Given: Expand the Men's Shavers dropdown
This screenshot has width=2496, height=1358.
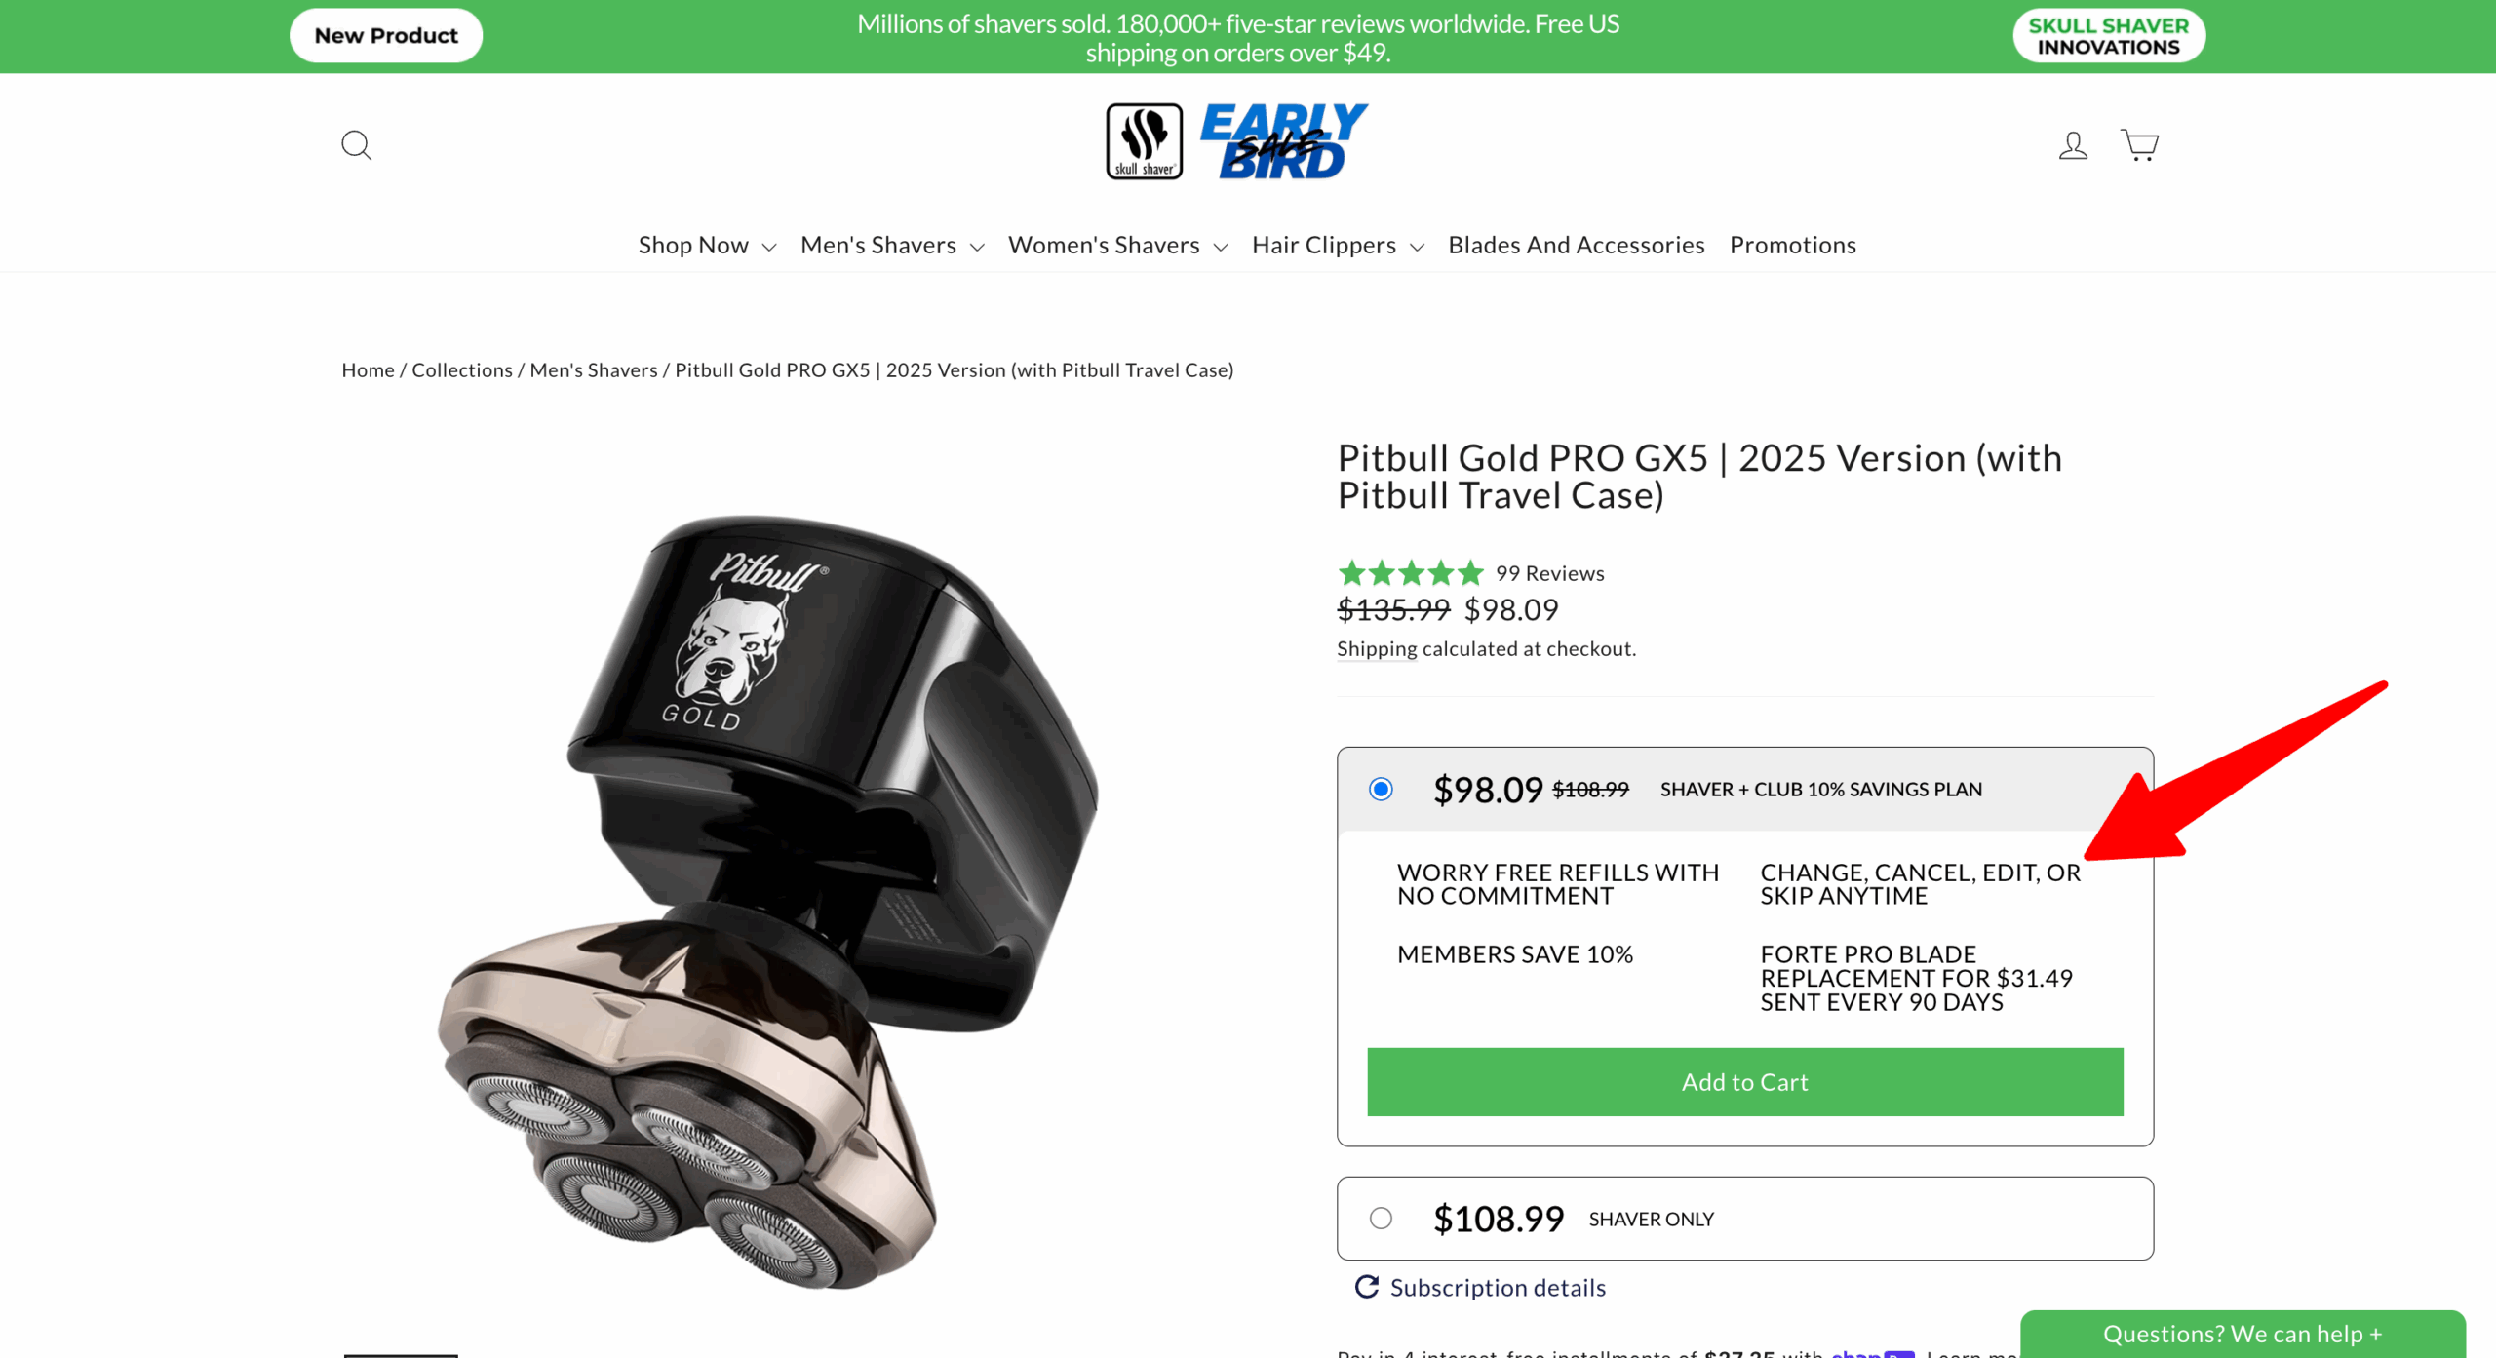Looking at the screenshot, I should (x=892, y=245).
